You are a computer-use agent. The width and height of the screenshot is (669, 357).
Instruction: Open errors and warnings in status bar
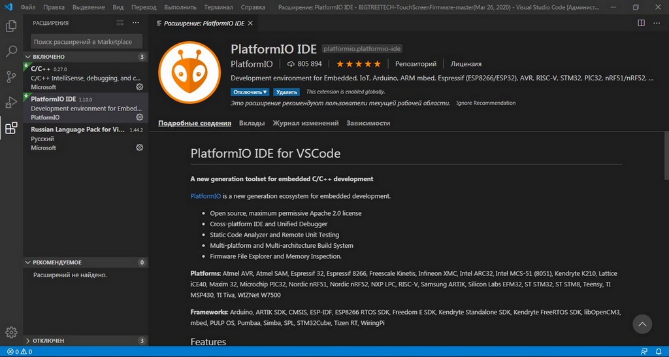coord(20,352)
